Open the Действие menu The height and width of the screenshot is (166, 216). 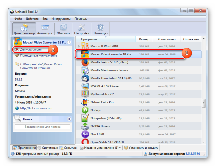click(x=32, y=19)
